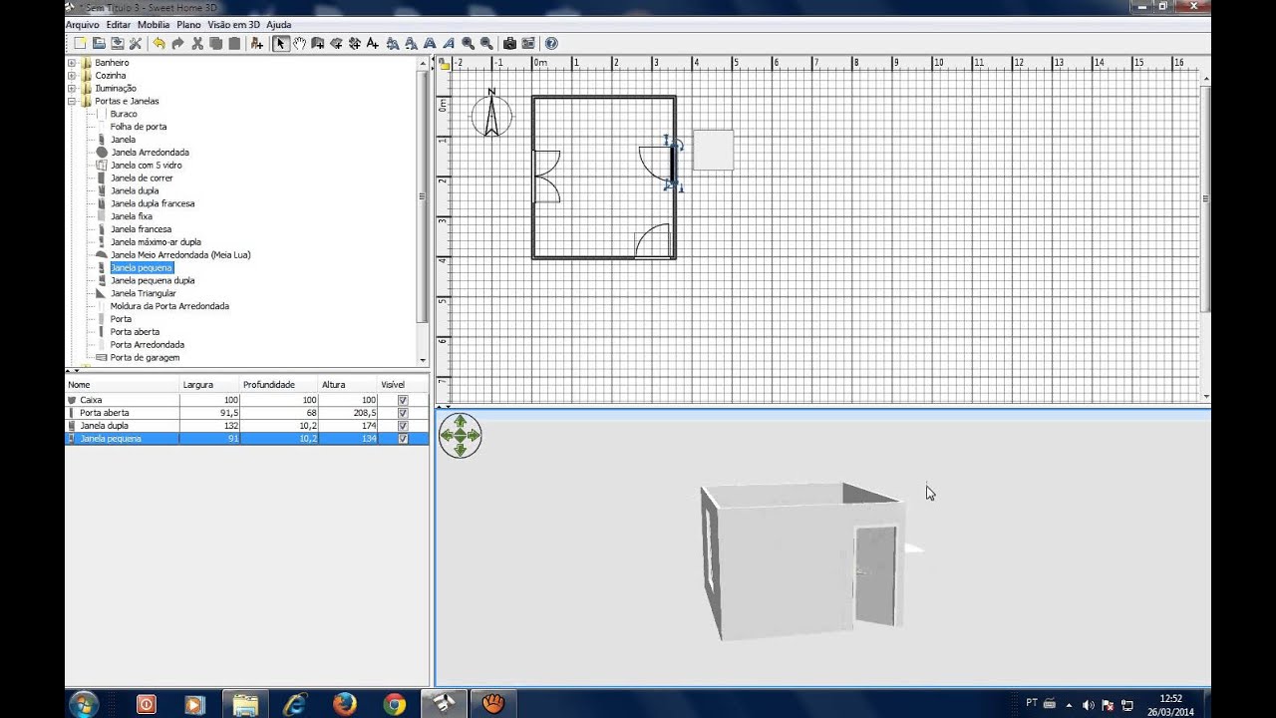Click the Create video icon
Screen dimensions: 1276x718
[528, 44]
